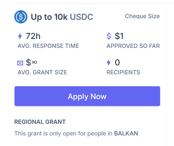
Task: Click the RECIPIENTS label
Action: coord(123,72)
